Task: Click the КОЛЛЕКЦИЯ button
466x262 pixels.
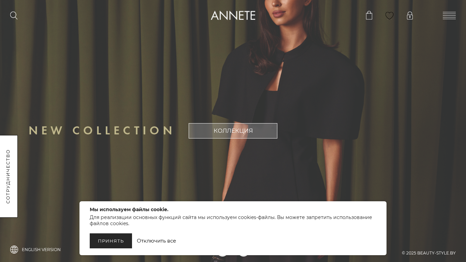Action: point(233,131)
